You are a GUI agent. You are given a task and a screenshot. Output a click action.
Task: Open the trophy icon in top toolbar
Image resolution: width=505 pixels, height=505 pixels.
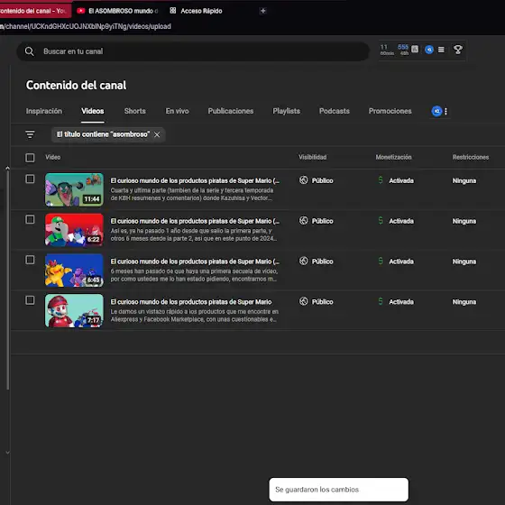point(458,50)
